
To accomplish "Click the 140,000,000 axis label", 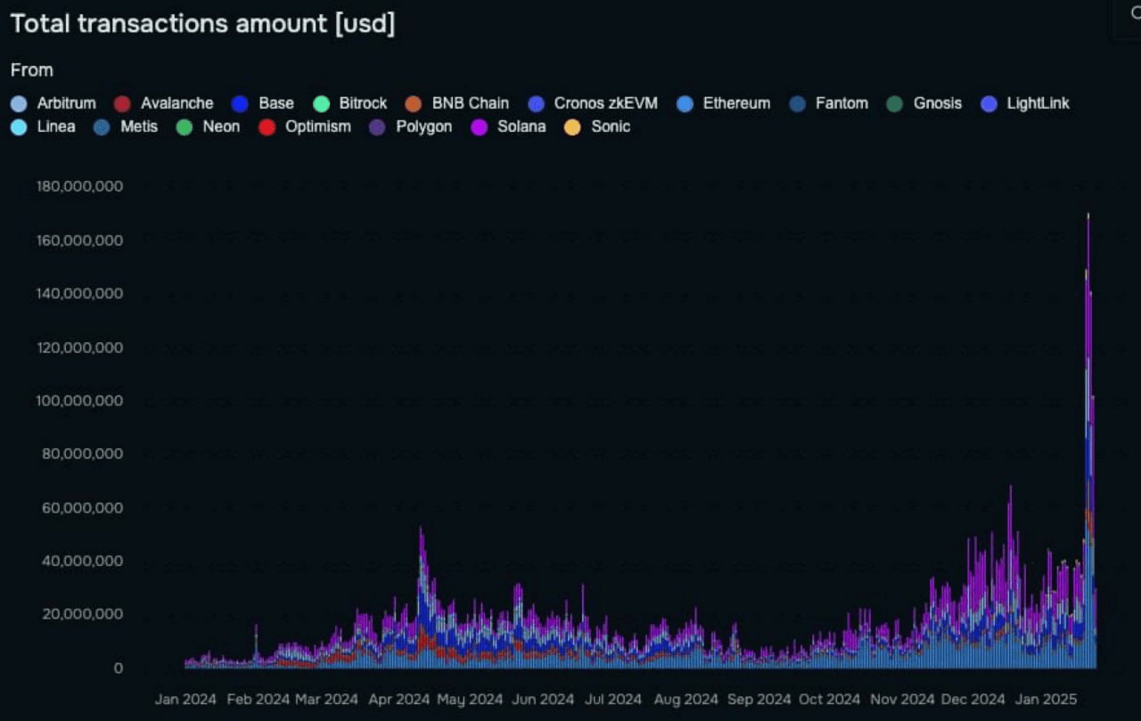I will coord(79,293).
